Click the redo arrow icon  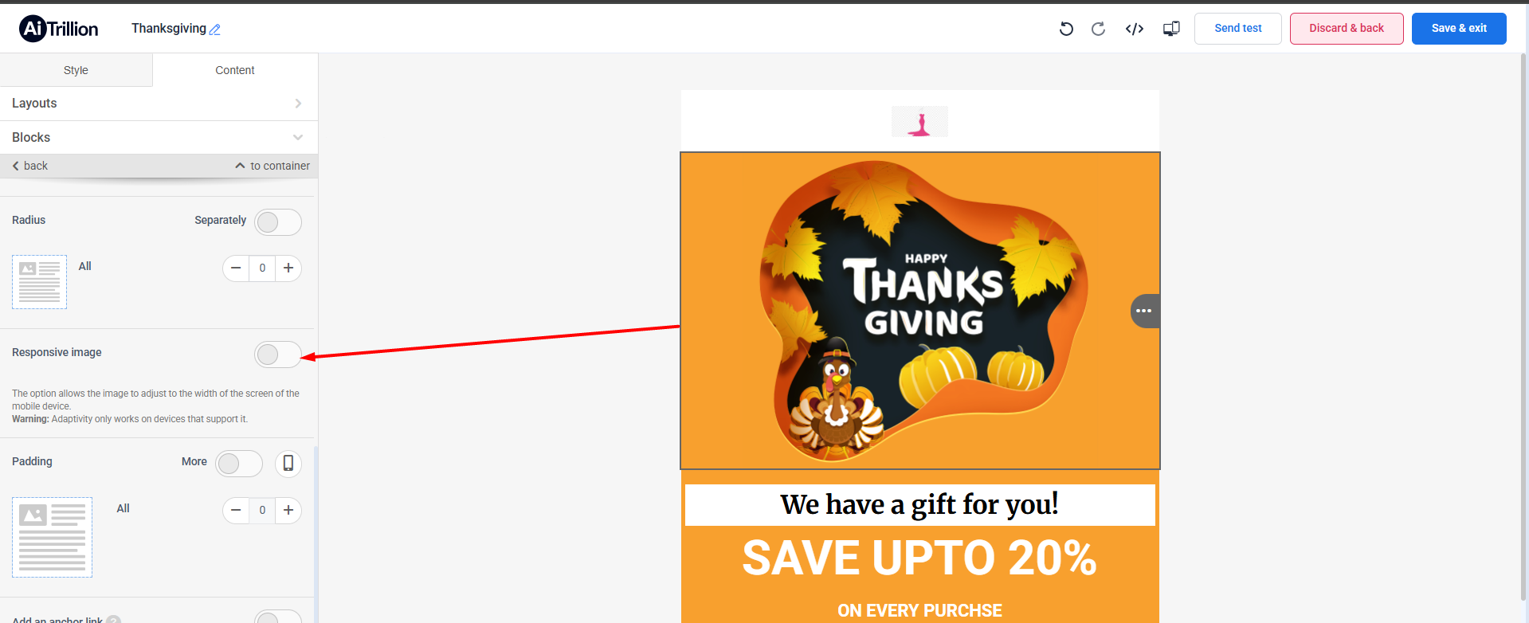(1098, 29)
